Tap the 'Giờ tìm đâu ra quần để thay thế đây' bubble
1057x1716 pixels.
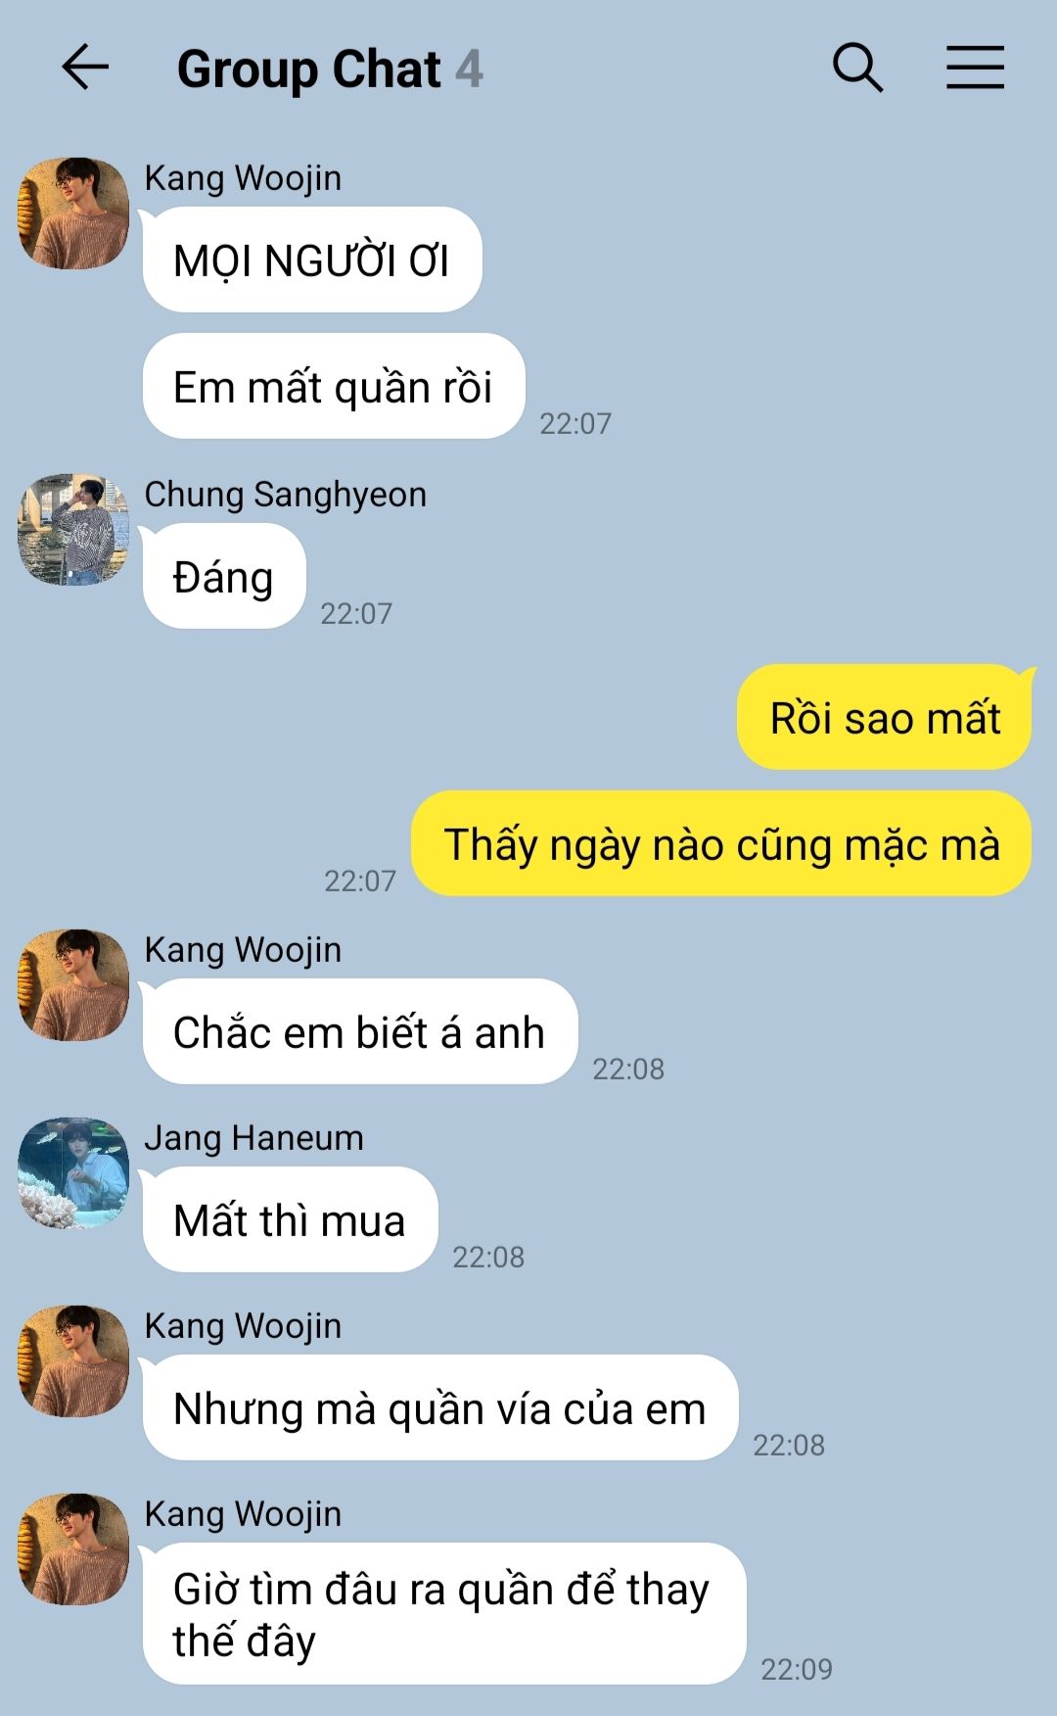(x=444, y=1613)
